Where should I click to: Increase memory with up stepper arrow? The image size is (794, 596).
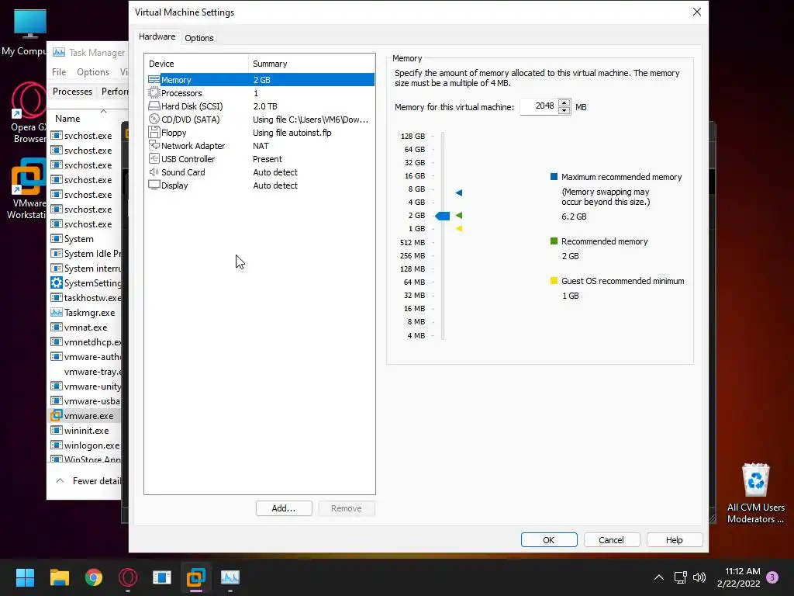(x=564, y=103)
